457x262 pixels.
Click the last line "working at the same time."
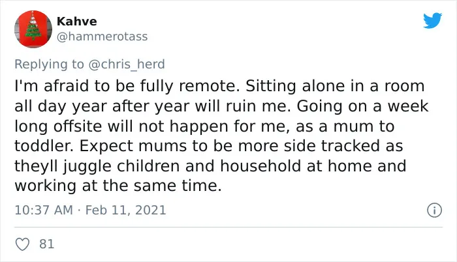coord(118,186)
